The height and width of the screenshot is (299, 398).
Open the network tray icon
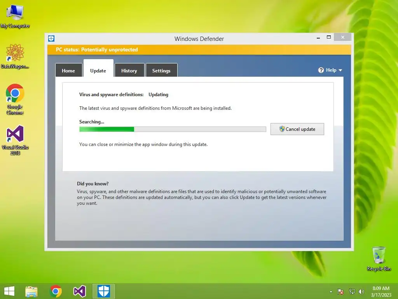tap(352, 292)
